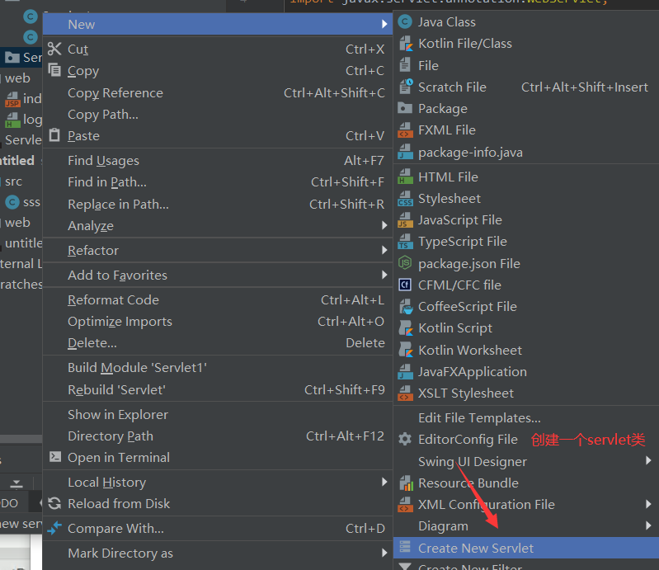Select Open in Terminal
Screen dimensions: 659x570
tap(119, 458)
